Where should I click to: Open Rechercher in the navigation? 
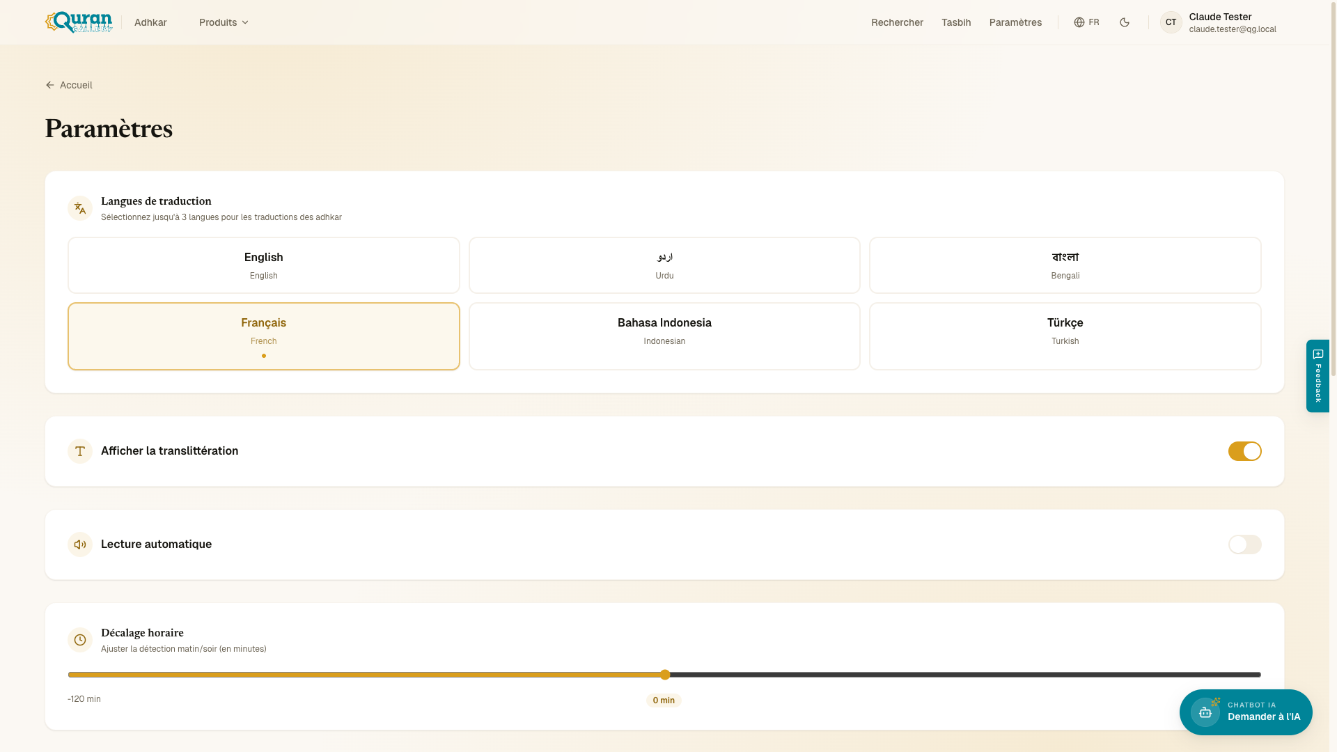coord(897,22)
